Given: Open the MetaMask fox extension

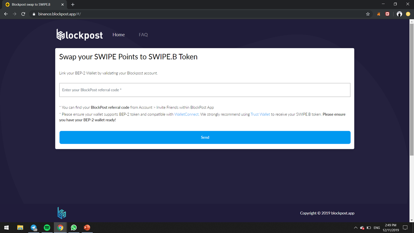Looking at the screenshot, I should [379, 14].
